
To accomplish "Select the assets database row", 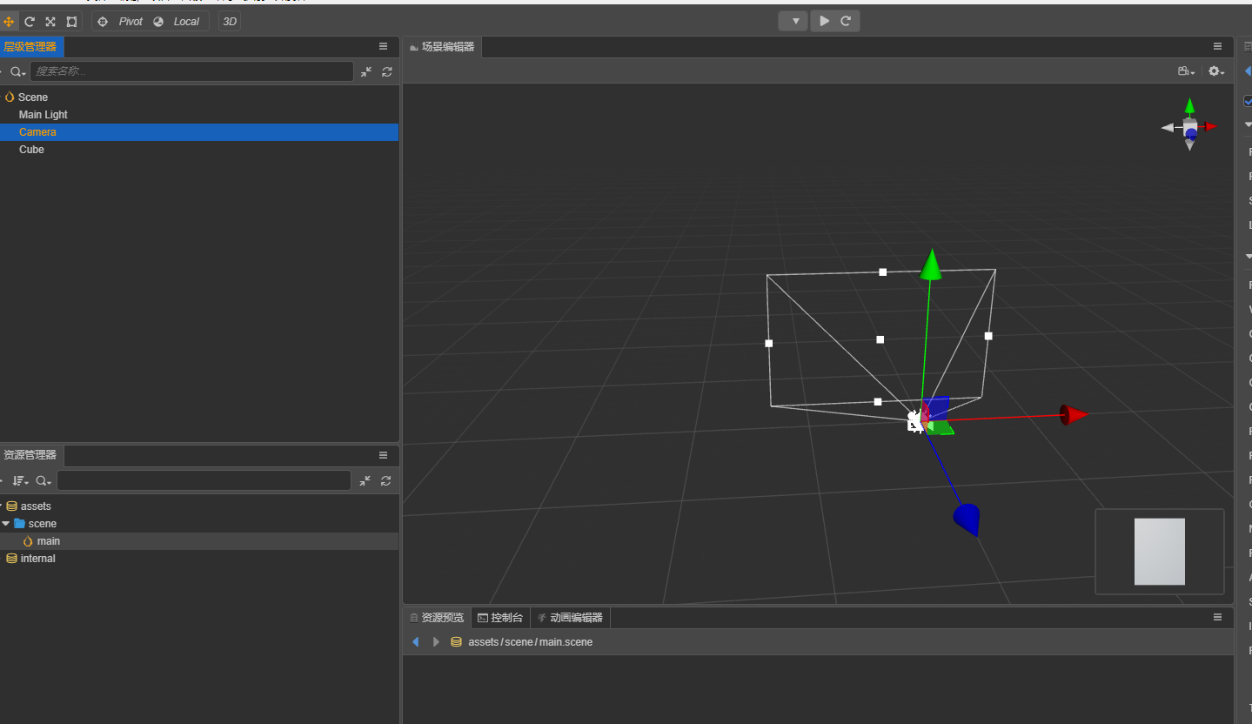I will [x=199, y=506].
